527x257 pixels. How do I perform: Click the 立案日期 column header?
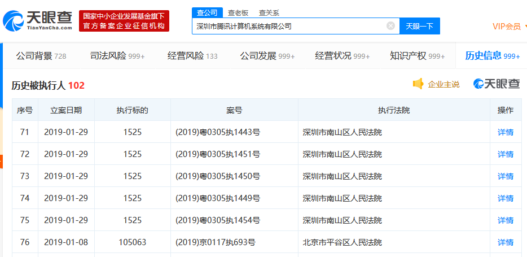pos(66,110)
